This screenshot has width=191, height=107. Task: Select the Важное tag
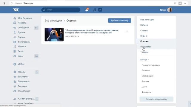coord(146,70)
